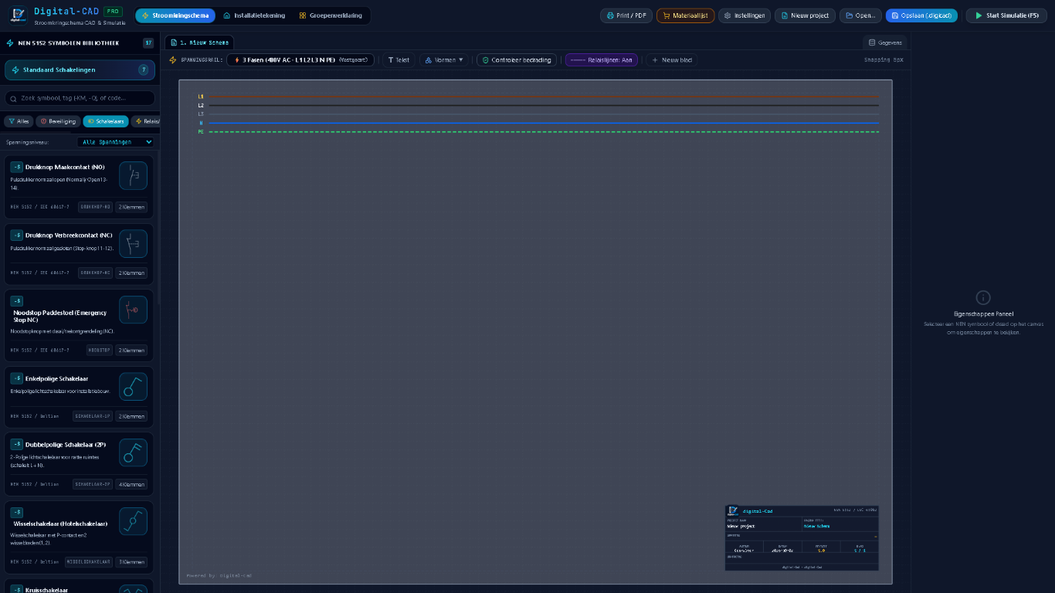1055x593 pixels.
Task: Click the Print / PDF button
Action: [x=626, y=15]
